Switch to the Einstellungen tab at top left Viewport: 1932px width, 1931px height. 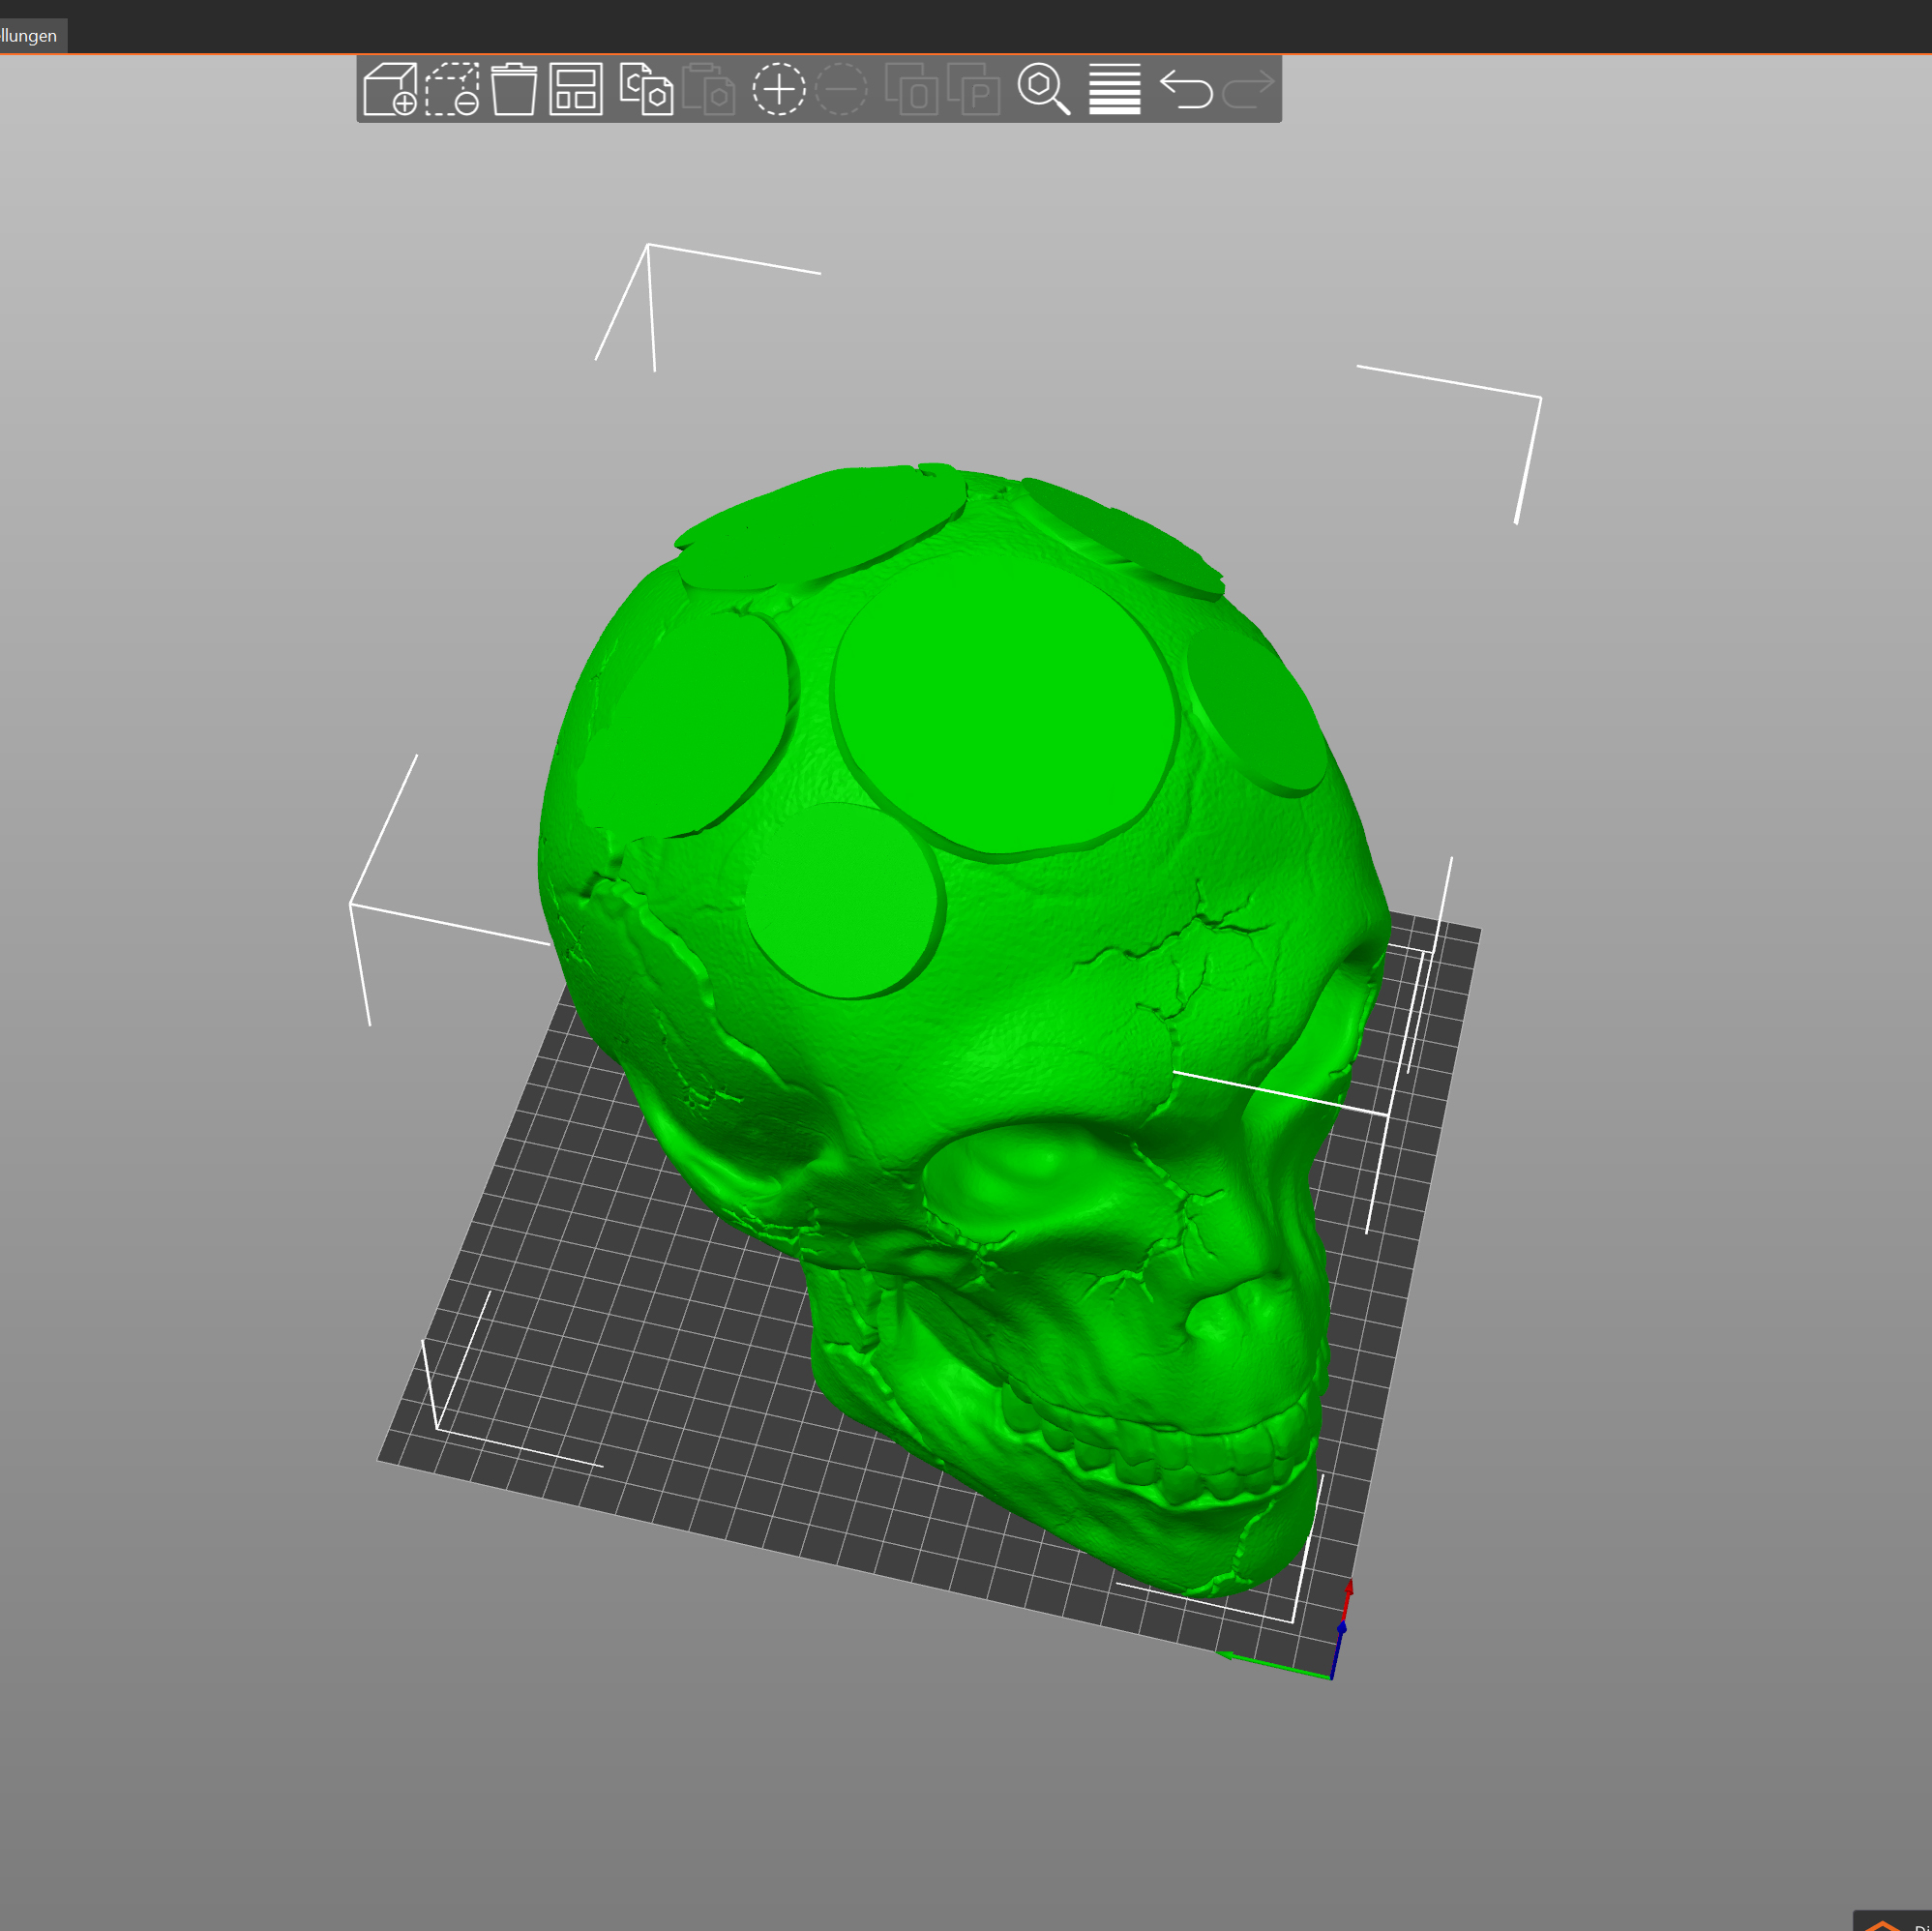30,36
